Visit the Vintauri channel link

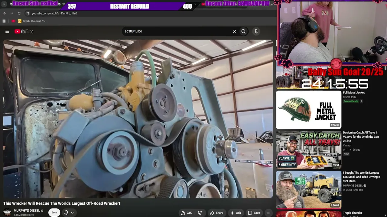coord(347,146)
